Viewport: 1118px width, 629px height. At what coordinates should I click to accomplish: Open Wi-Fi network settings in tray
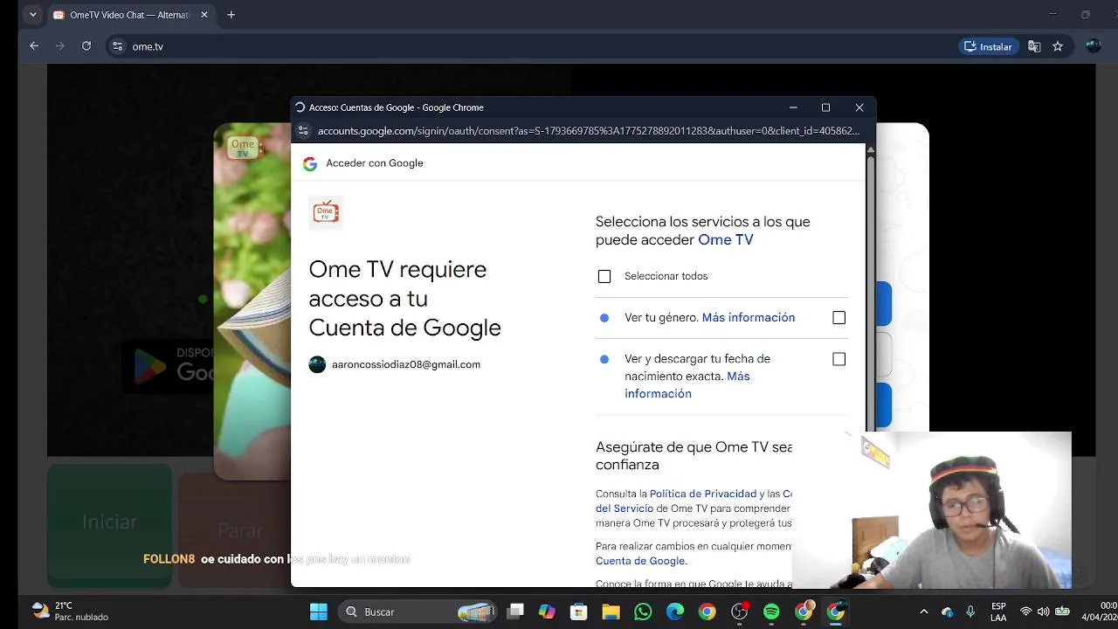(1026, 612)
